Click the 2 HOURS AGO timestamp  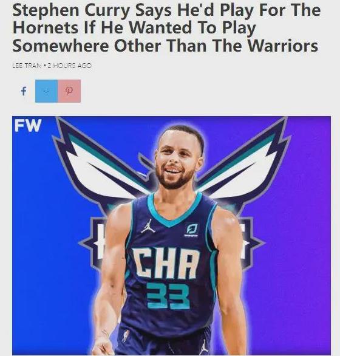pos(70,66)
